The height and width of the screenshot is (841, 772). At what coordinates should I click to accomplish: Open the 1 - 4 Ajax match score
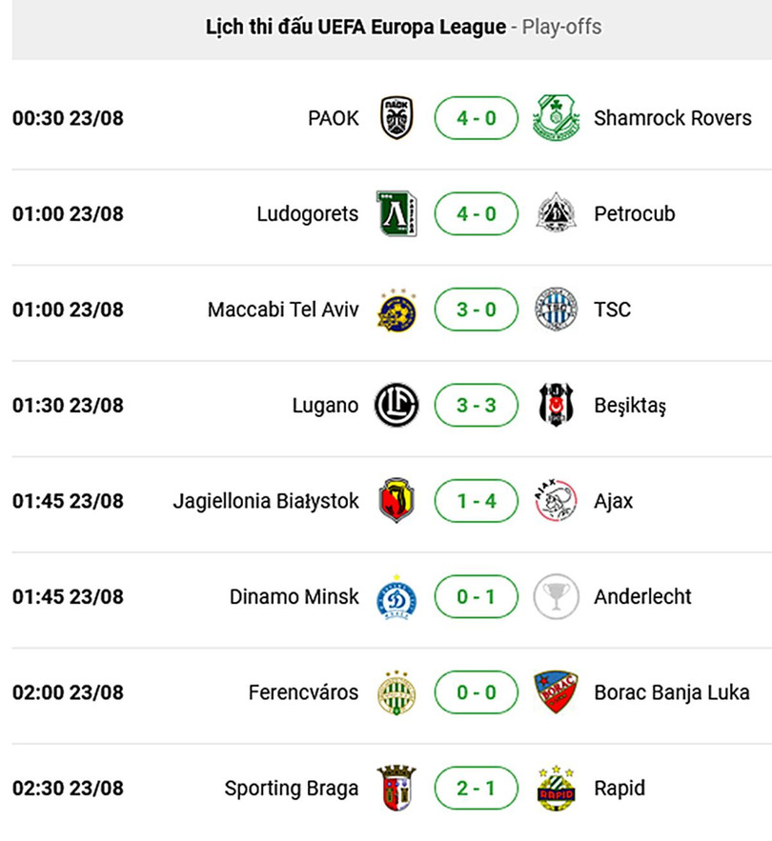pos(477,501)
